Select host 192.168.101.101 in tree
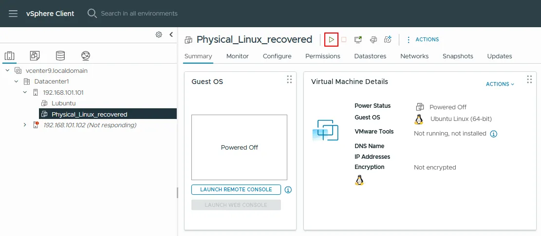541x236 pixels. coord(63,92)
